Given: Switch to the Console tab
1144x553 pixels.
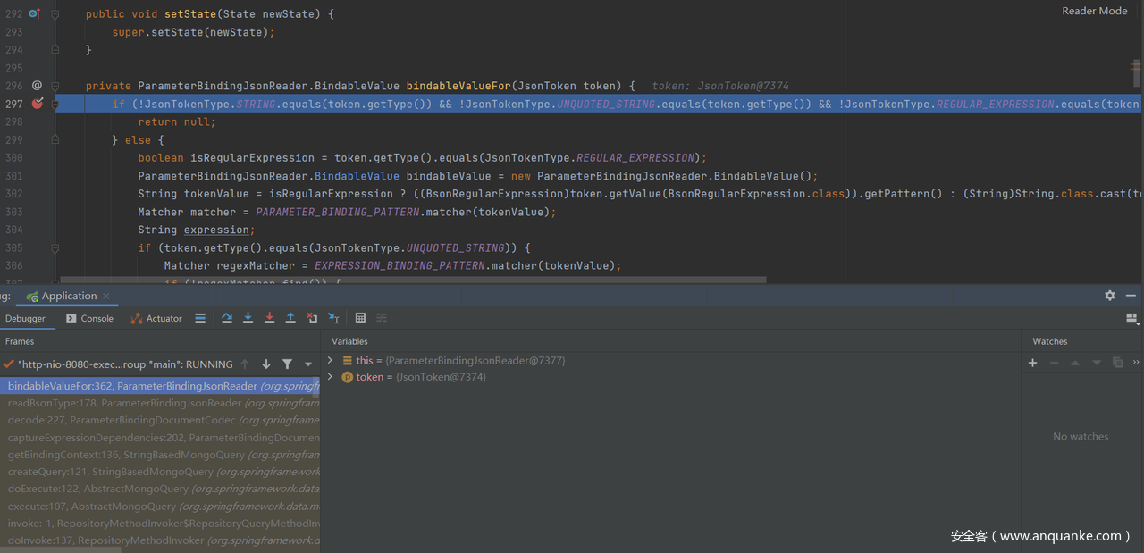Looking at the screenshot, I should pyautogui.click(x=89, y=318).
